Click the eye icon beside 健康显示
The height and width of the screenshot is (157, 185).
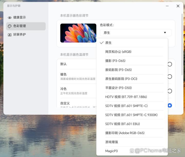click(x=10, y=18)
